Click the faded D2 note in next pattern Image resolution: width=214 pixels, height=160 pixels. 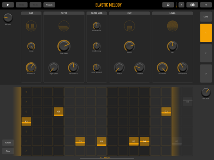point(177,141)
